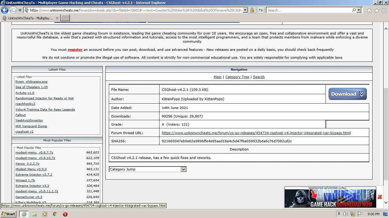Image resolution: width=389 pixels, height=218 pixels.
Task: Close the sponsored ad with red X
Action: tap(380, 197)
